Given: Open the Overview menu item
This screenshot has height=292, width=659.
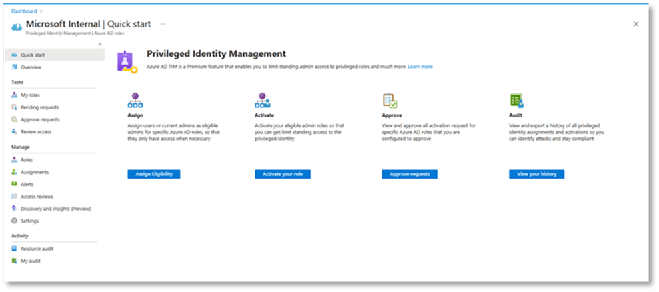Looking at the screenshot, I should [31, 67].
